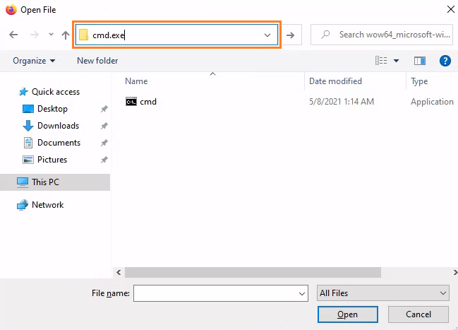Click the File name input field
Image resolution: width=458 pixels, height=330 pixels.
pos(220,293)
